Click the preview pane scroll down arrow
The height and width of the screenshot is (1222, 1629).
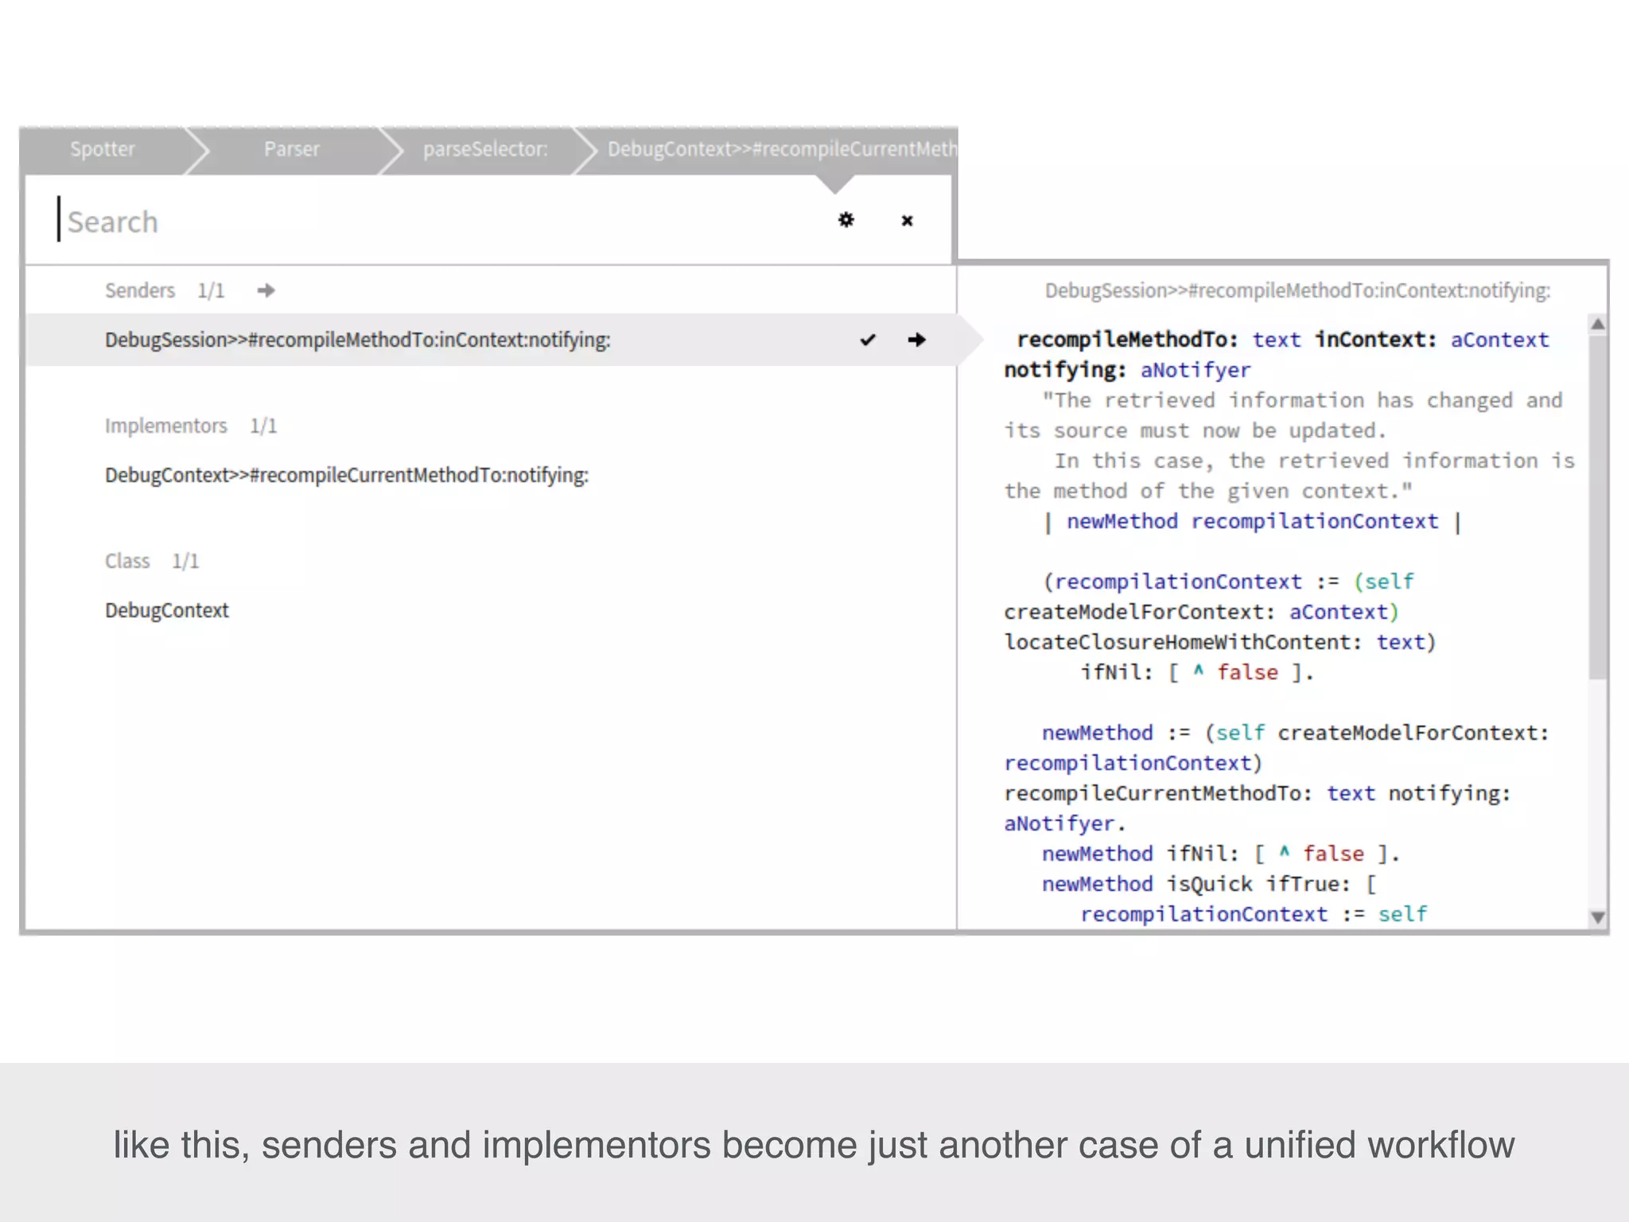click(1597, 917)
